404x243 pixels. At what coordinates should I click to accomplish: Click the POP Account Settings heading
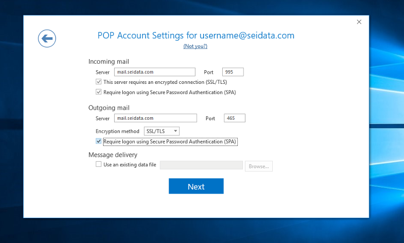pos(195,35)
